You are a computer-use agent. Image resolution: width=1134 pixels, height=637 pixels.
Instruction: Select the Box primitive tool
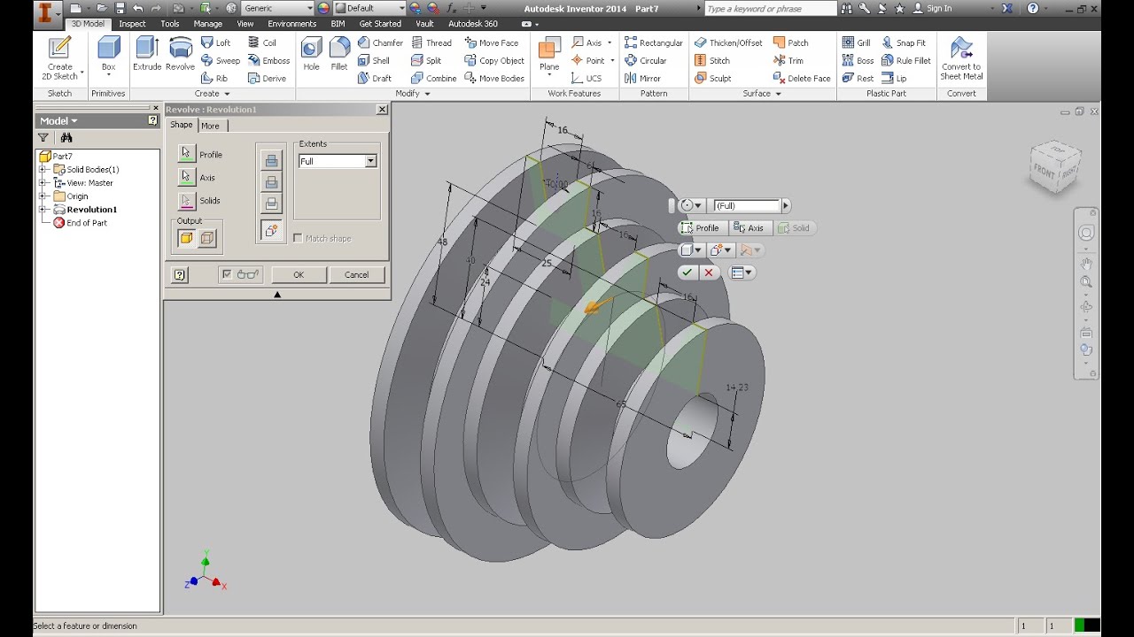click(x=108, y=56)
